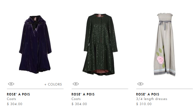This screenshot has width=195, height=107.
Task: Click quick view eye under purple coat
Action: (11, 84)
